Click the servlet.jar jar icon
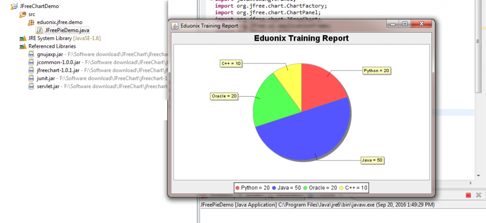Viewport: 486px width, 223px height. pyautogui.click(x=31, y=86)
